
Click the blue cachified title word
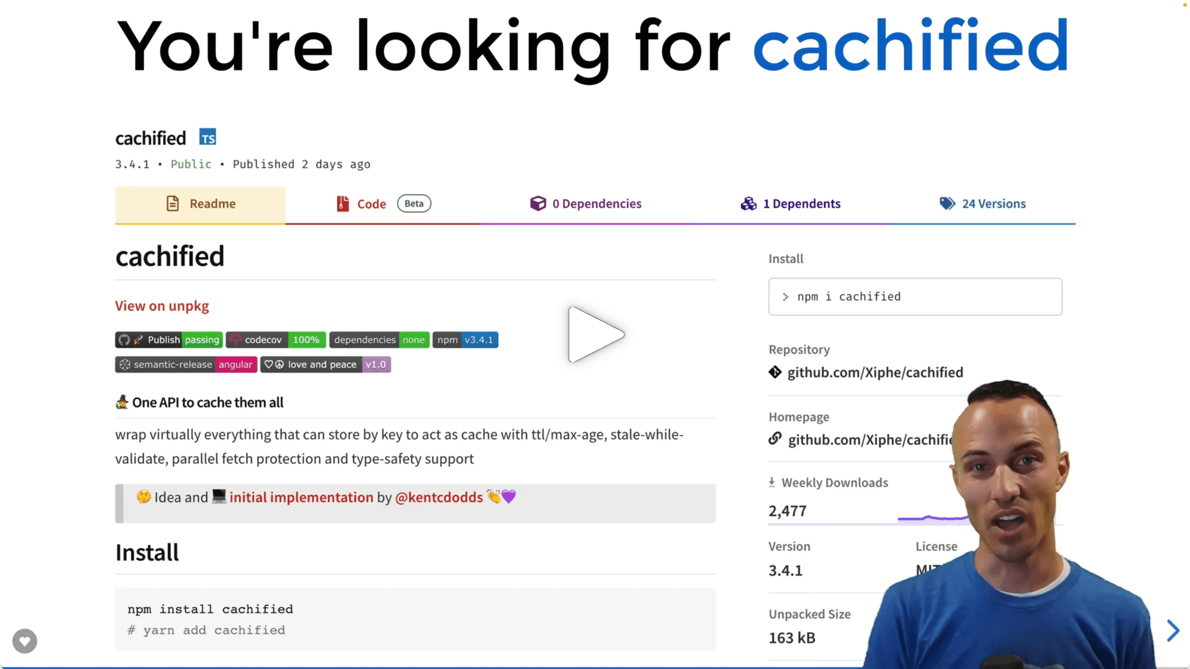[910, 46]
